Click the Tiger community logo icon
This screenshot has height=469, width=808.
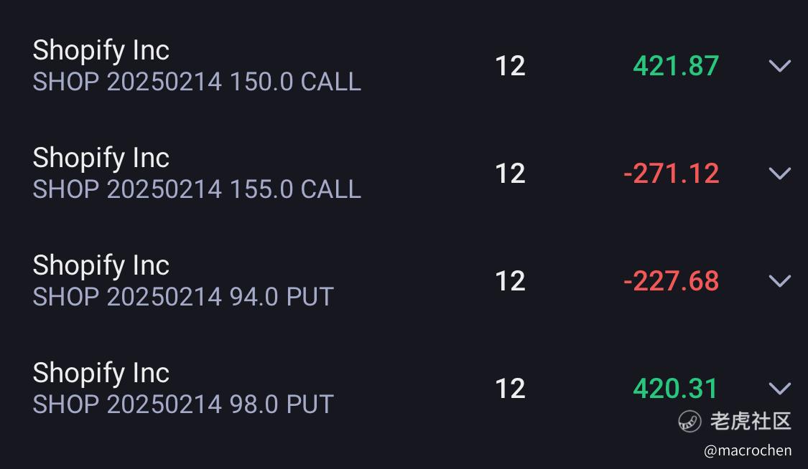pyautogui.click(x=689, y=421)
